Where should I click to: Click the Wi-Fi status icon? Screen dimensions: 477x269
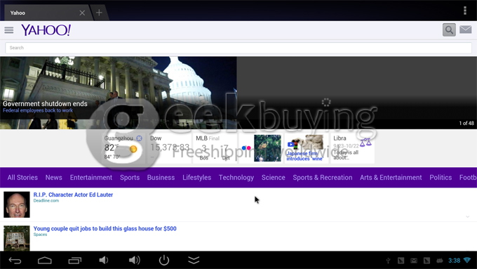pos(467,260)
